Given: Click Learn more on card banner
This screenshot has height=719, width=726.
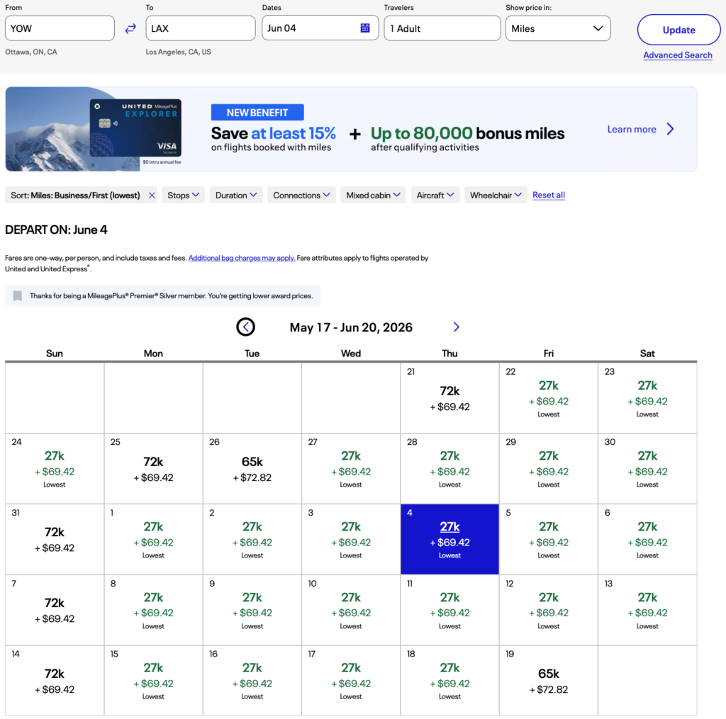Looking at the screenshot, I should [x=632, y=130].
